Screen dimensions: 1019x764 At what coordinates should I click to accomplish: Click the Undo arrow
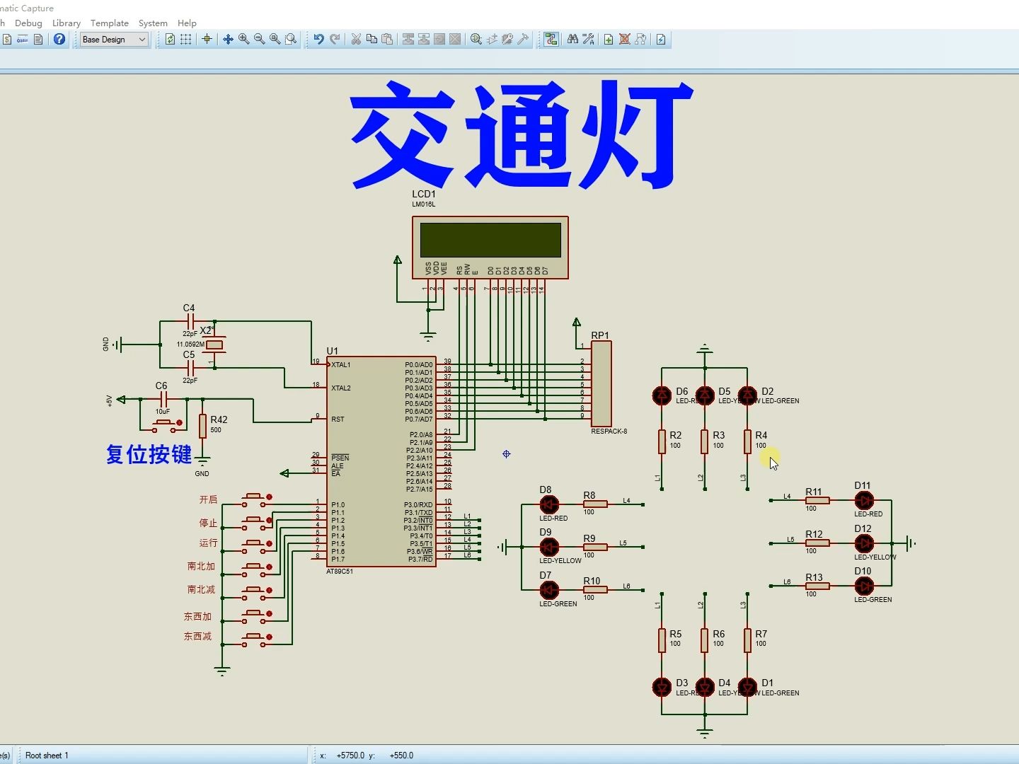tap(319, 39)
